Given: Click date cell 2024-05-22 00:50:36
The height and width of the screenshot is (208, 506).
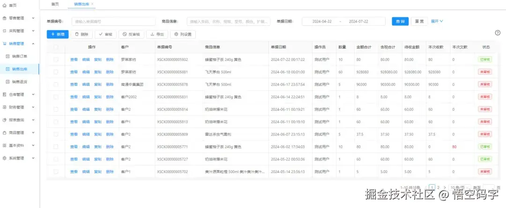Looking at the screenshot, I should [288, 159].
